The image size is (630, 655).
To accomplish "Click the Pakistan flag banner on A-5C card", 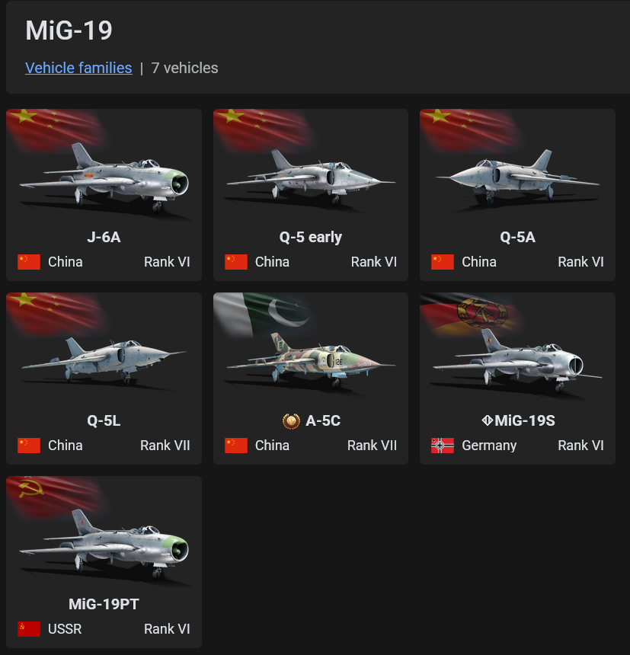I will 263,313.
